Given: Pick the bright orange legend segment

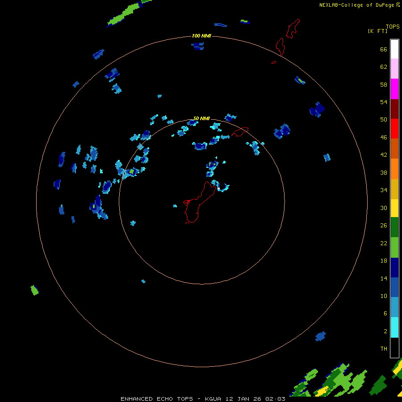Looking at the screenshot, I should 394,169.
